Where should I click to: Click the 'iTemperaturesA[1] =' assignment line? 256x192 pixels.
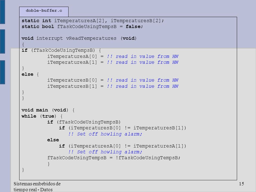(113, 62)
